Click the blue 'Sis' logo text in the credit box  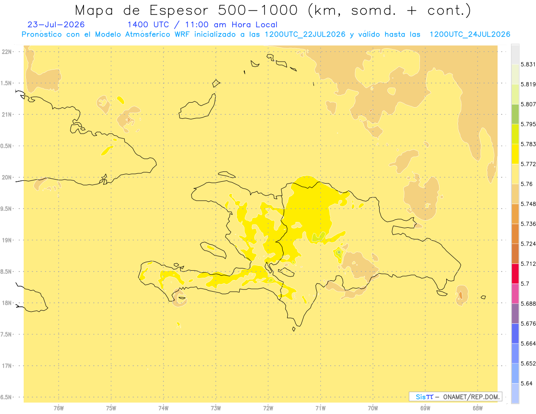[x=420, y=397]
